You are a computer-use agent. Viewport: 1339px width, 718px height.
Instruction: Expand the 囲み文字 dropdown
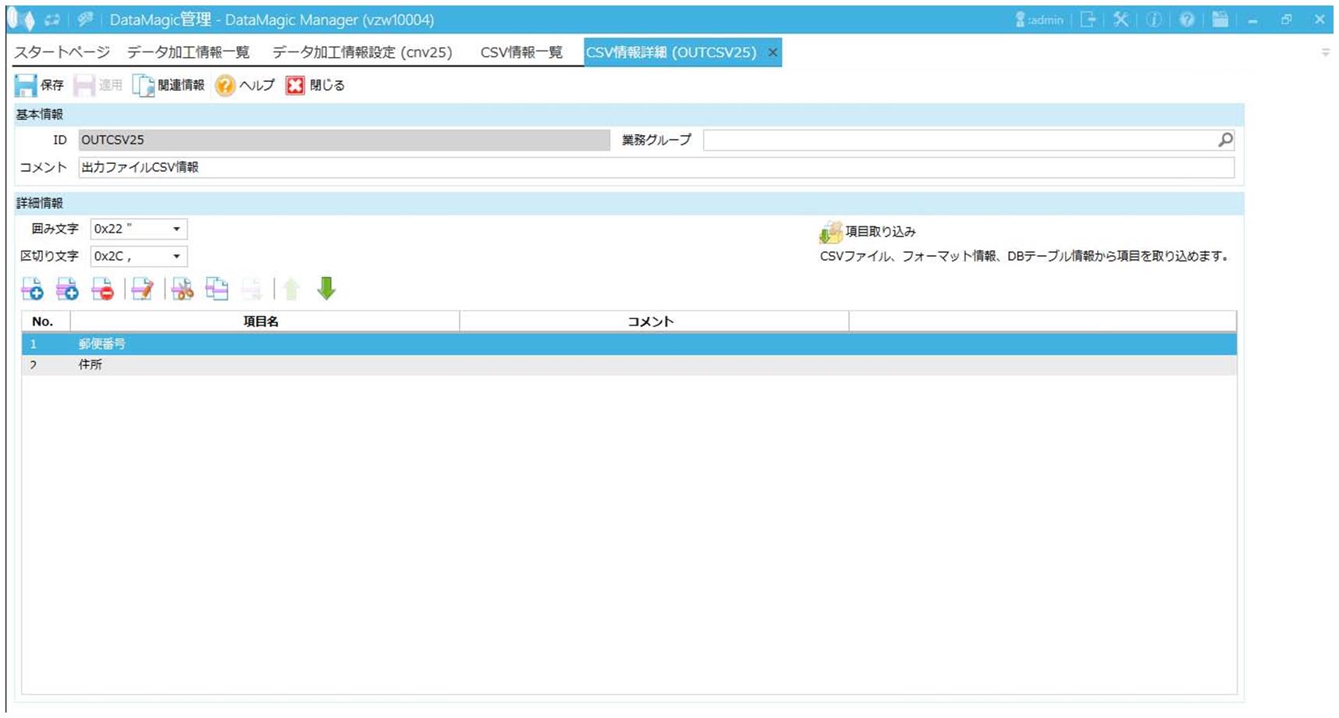point(176,229)
